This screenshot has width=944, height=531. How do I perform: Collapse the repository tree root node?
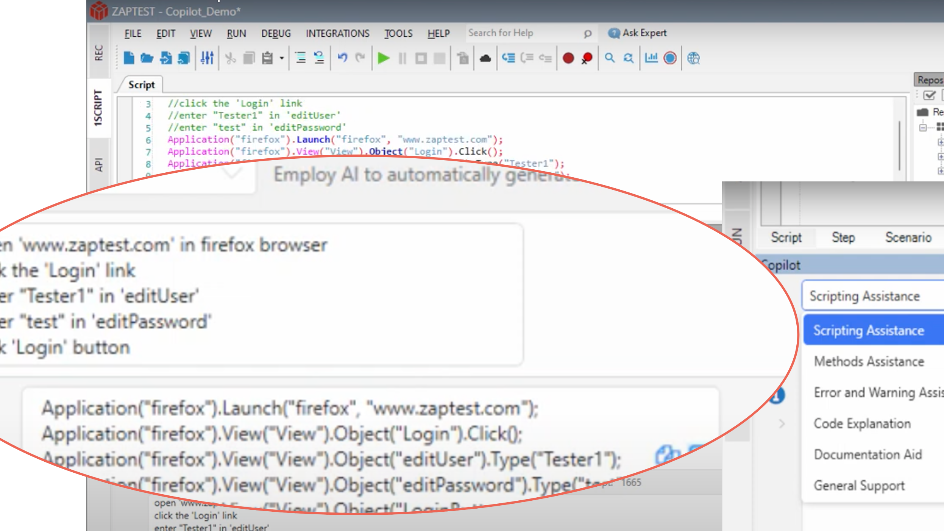click(x=923, y=127)
